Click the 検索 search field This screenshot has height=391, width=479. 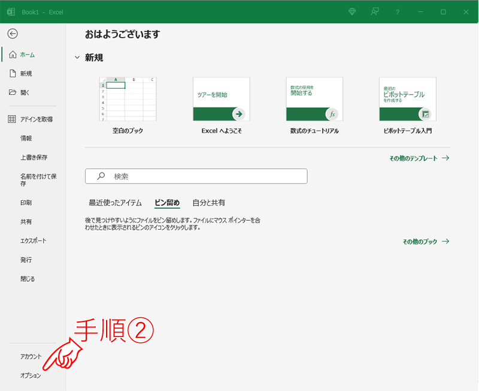tap(196, 176)
